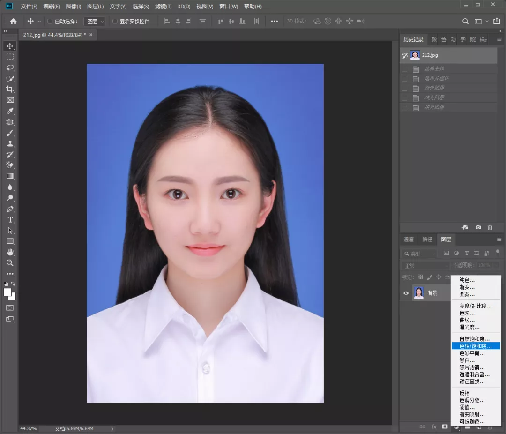Select the 212.jpg history snapshot
Viewport: 506px width, 434px height.
pos(429,55)
